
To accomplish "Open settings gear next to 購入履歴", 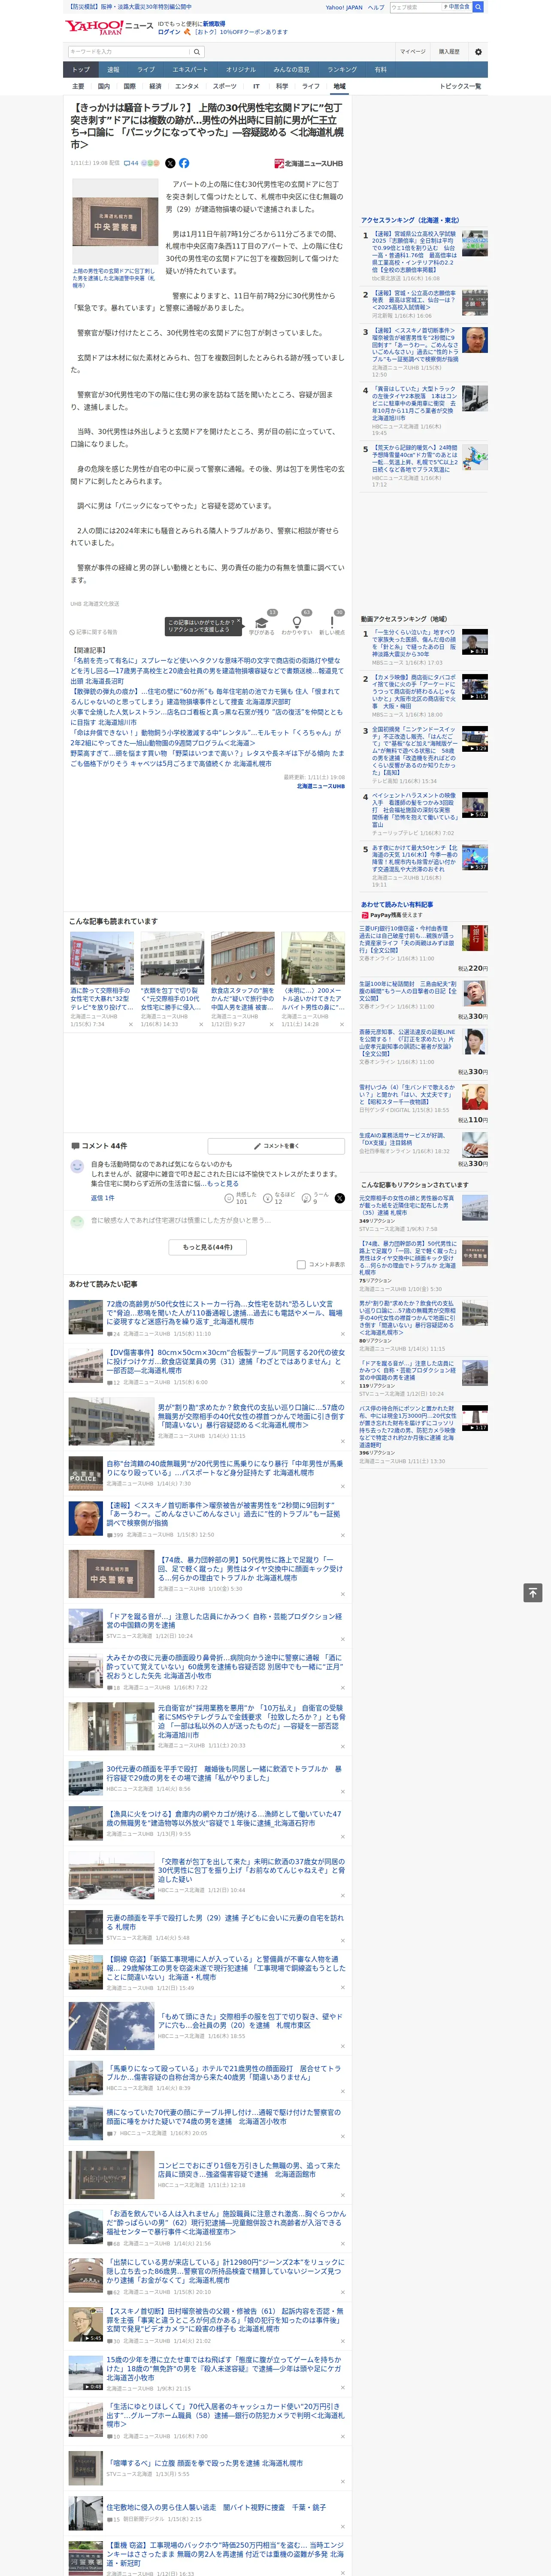I will point(478,52).
